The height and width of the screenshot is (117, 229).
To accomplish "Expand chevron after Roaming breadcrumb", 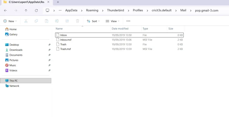I will pyautogui.click(x=103, y=10).
